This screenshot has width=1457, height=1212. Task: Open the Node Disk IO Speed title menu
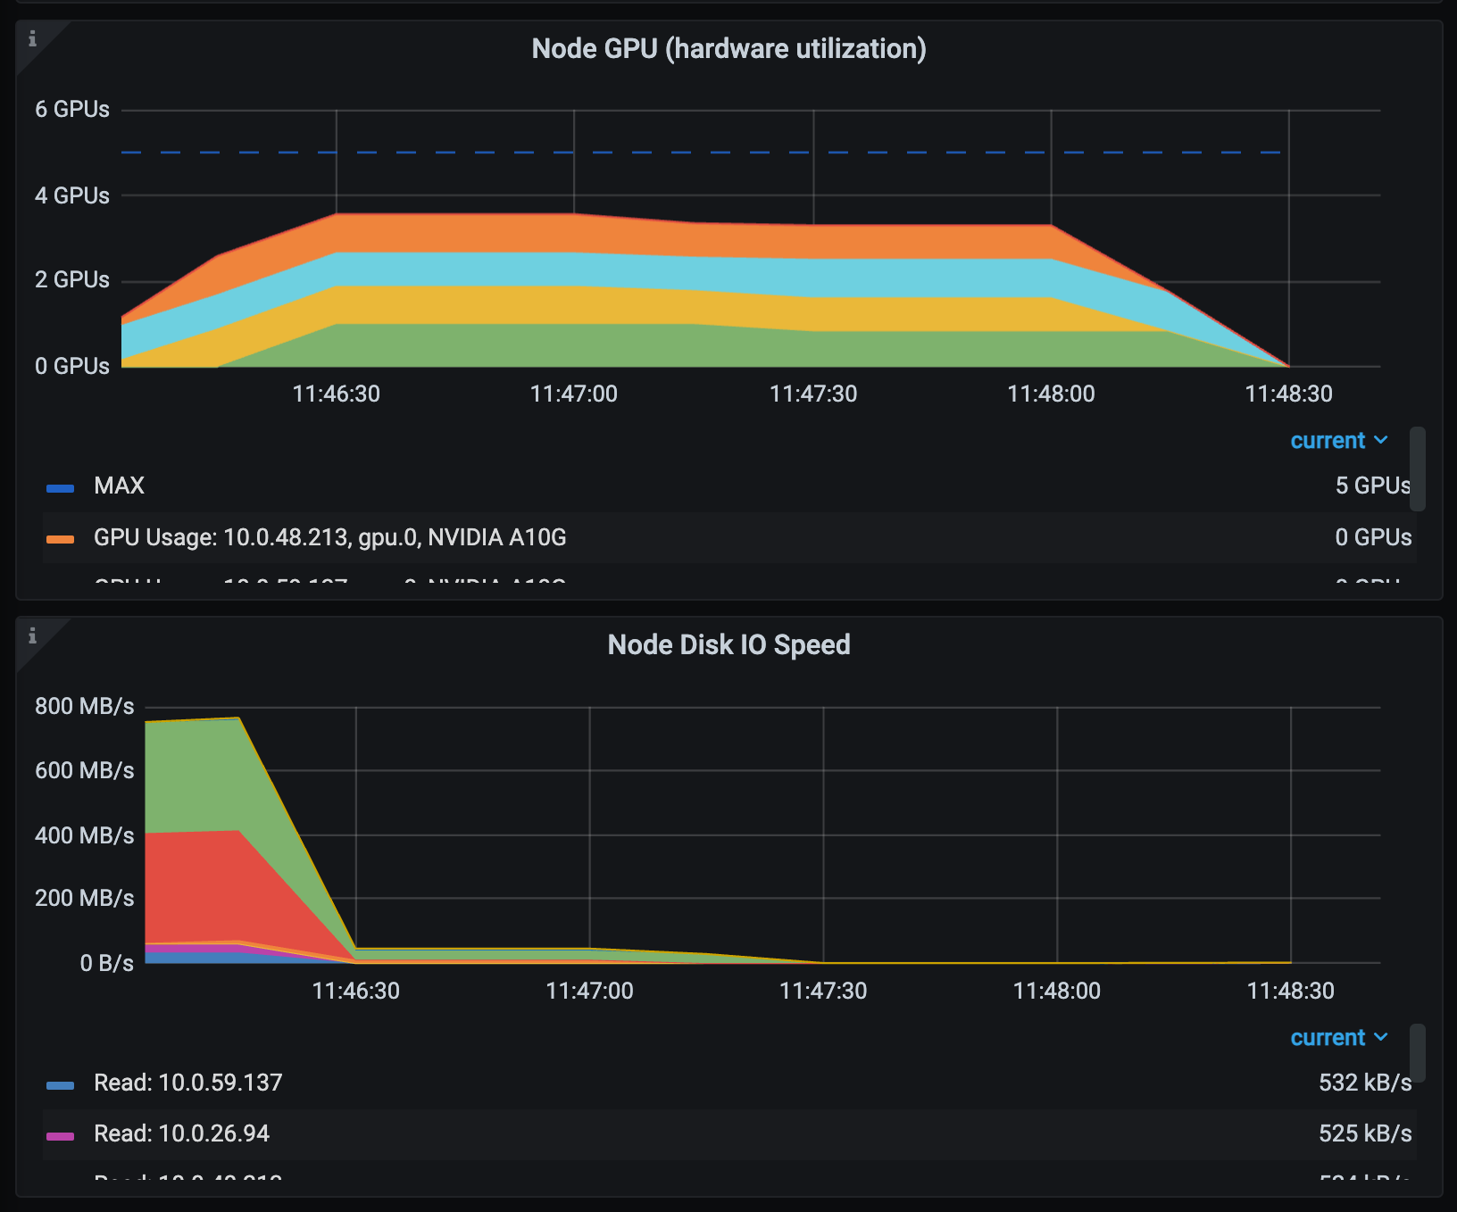pyautogui.click(x=728, y=644)
